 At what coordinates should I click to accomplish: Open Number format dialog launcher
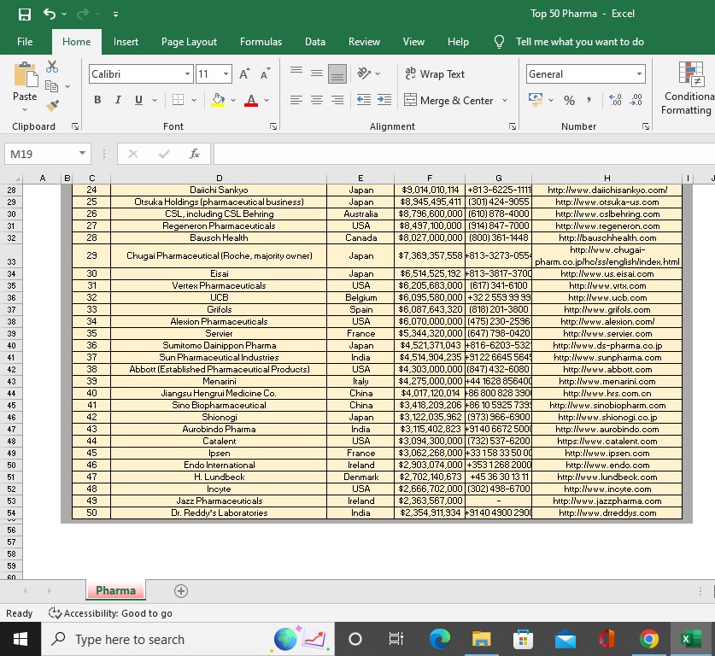pos(646,126)
